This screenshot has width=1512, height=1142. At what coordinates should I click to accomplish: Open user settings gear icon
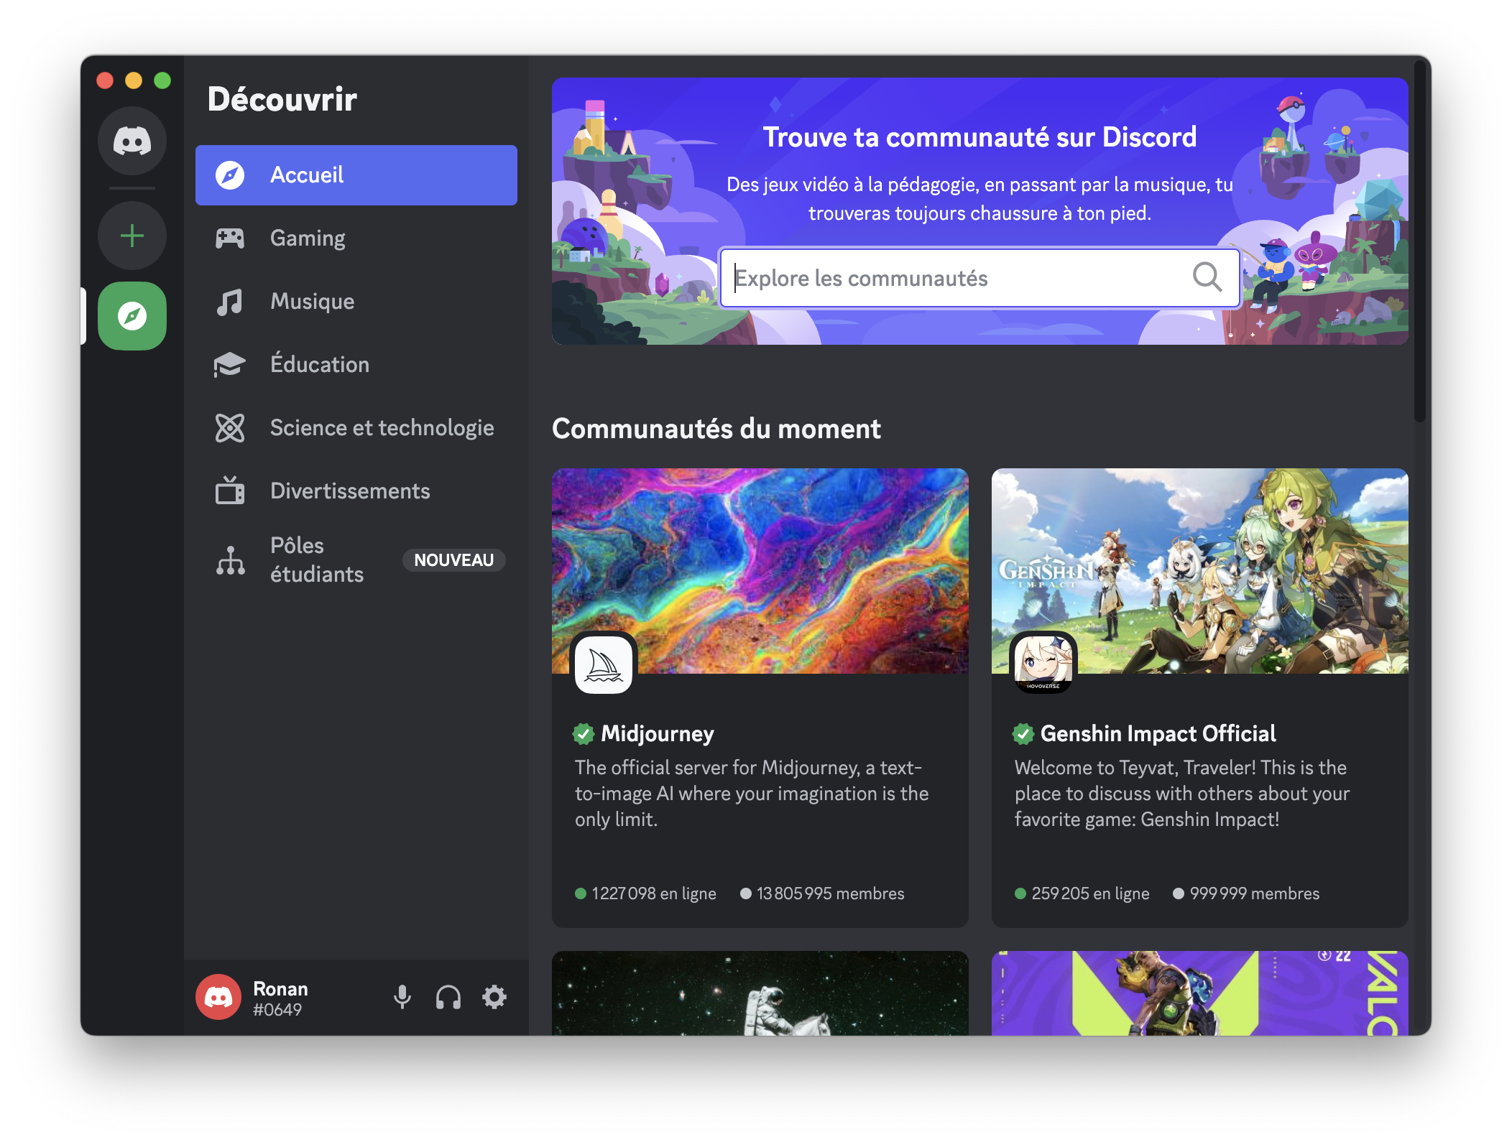click(494, 997)
